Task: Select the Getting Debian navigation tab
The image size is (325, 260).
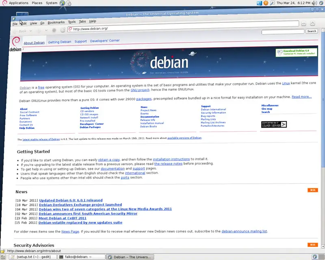Action: pos(59,42)
